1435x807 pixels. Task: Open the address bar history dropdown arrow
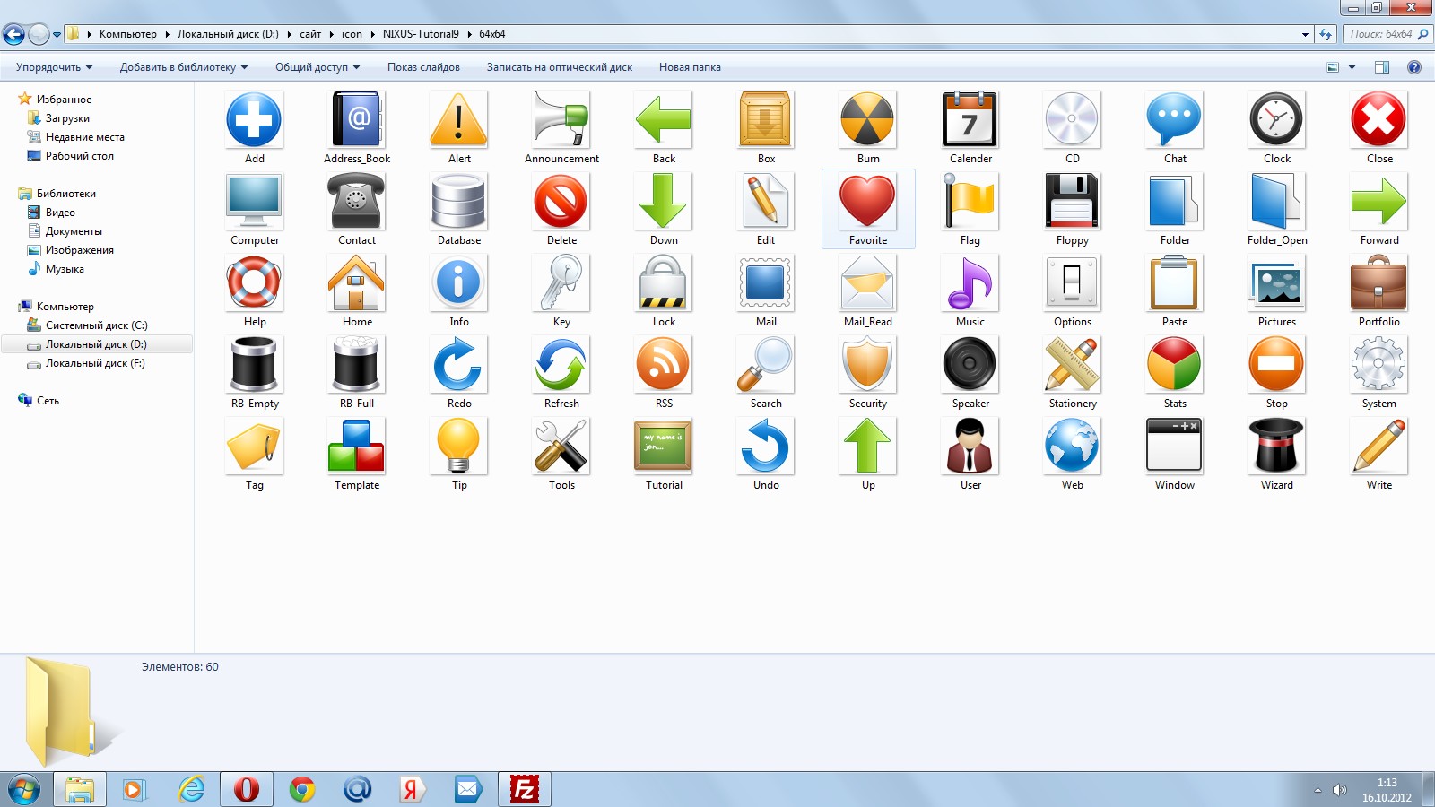click(1305, 34)
